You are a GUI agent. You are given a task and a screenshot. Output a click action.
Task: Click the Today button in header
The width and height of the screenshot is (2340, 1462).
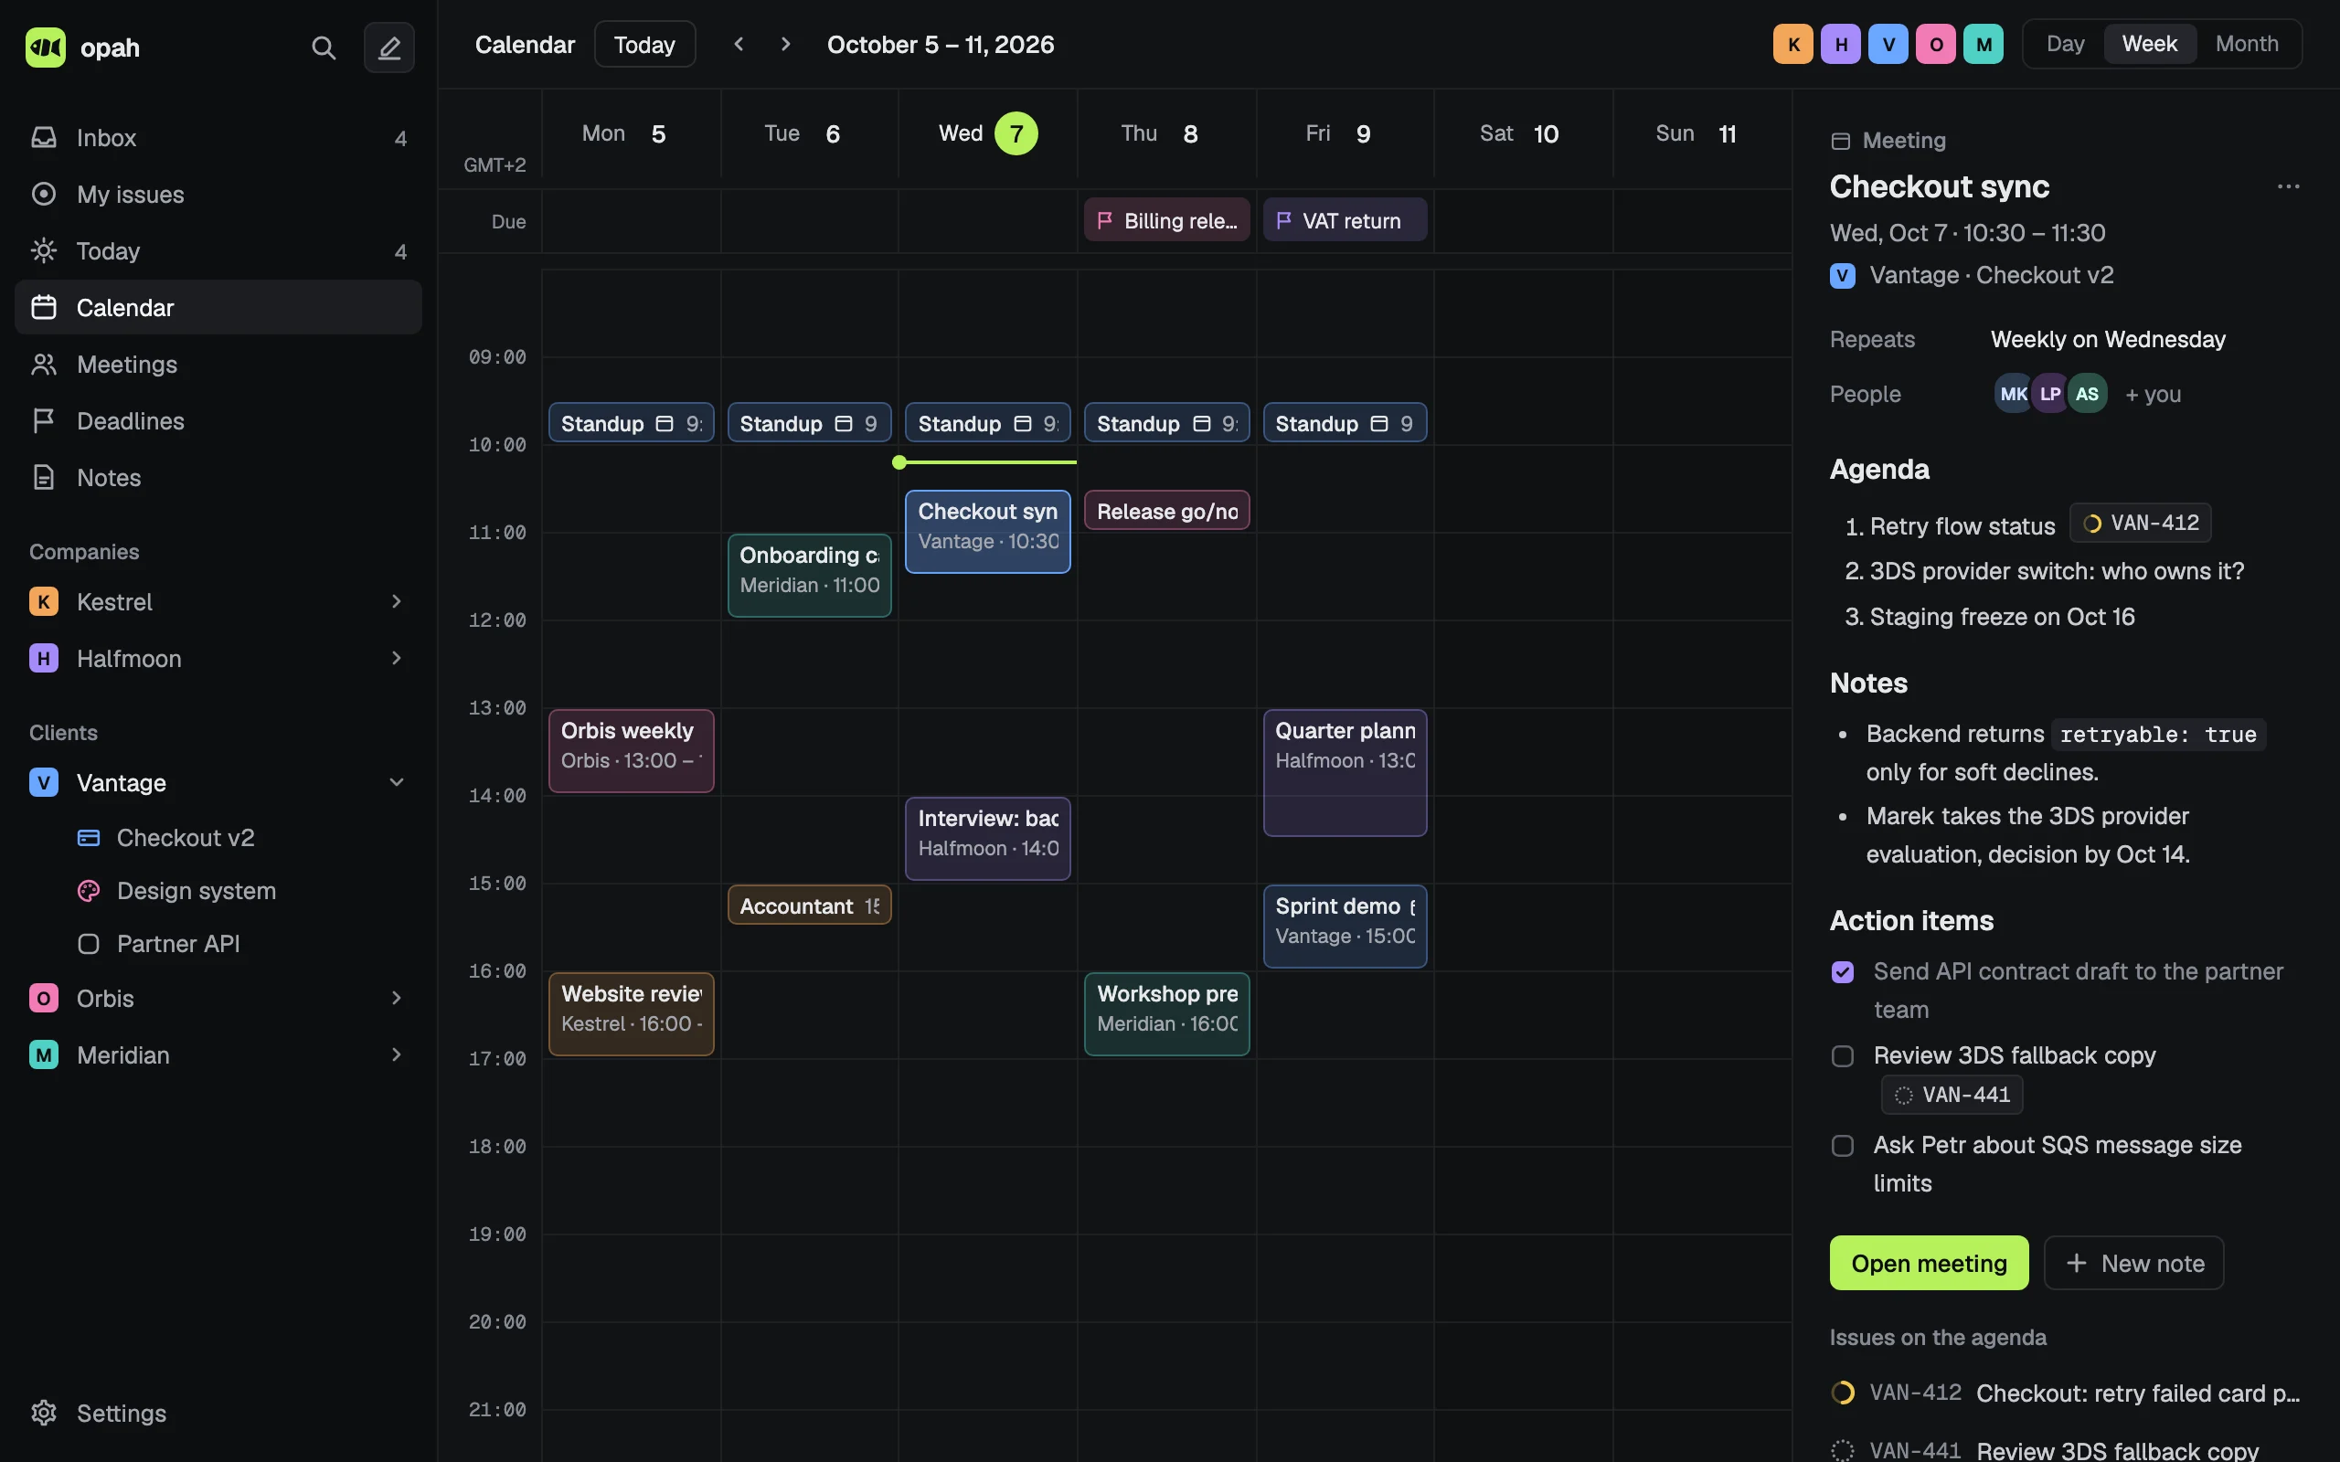click(x=644, y=45)
